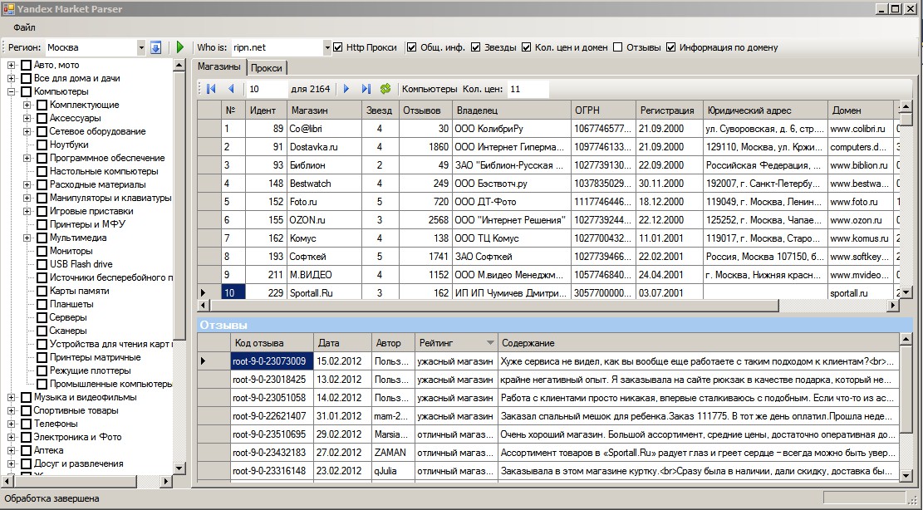923x510 pixels.
Task: Sort reviews by Дата column header
Action: tap(342, 343)
